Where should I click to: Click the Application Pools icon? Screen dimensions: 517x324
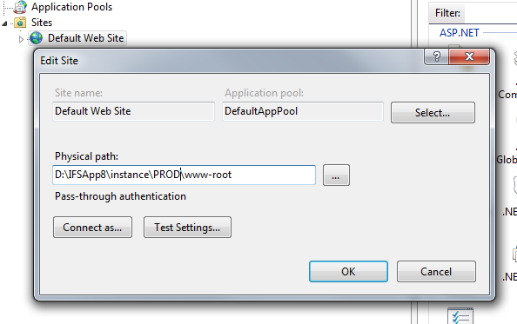(20, 7)
